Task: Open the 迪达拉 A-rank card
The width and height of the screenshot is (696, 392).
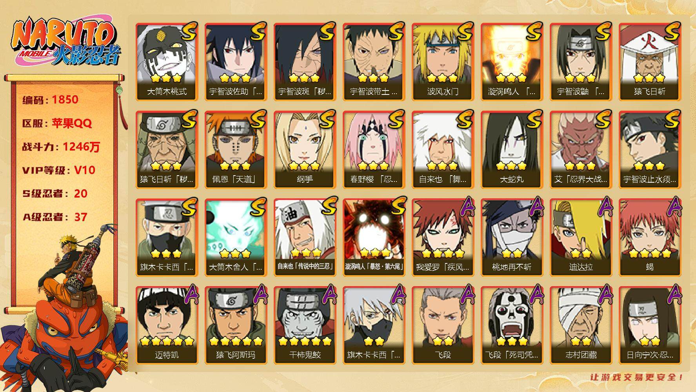Action: [x=581, y=238]
